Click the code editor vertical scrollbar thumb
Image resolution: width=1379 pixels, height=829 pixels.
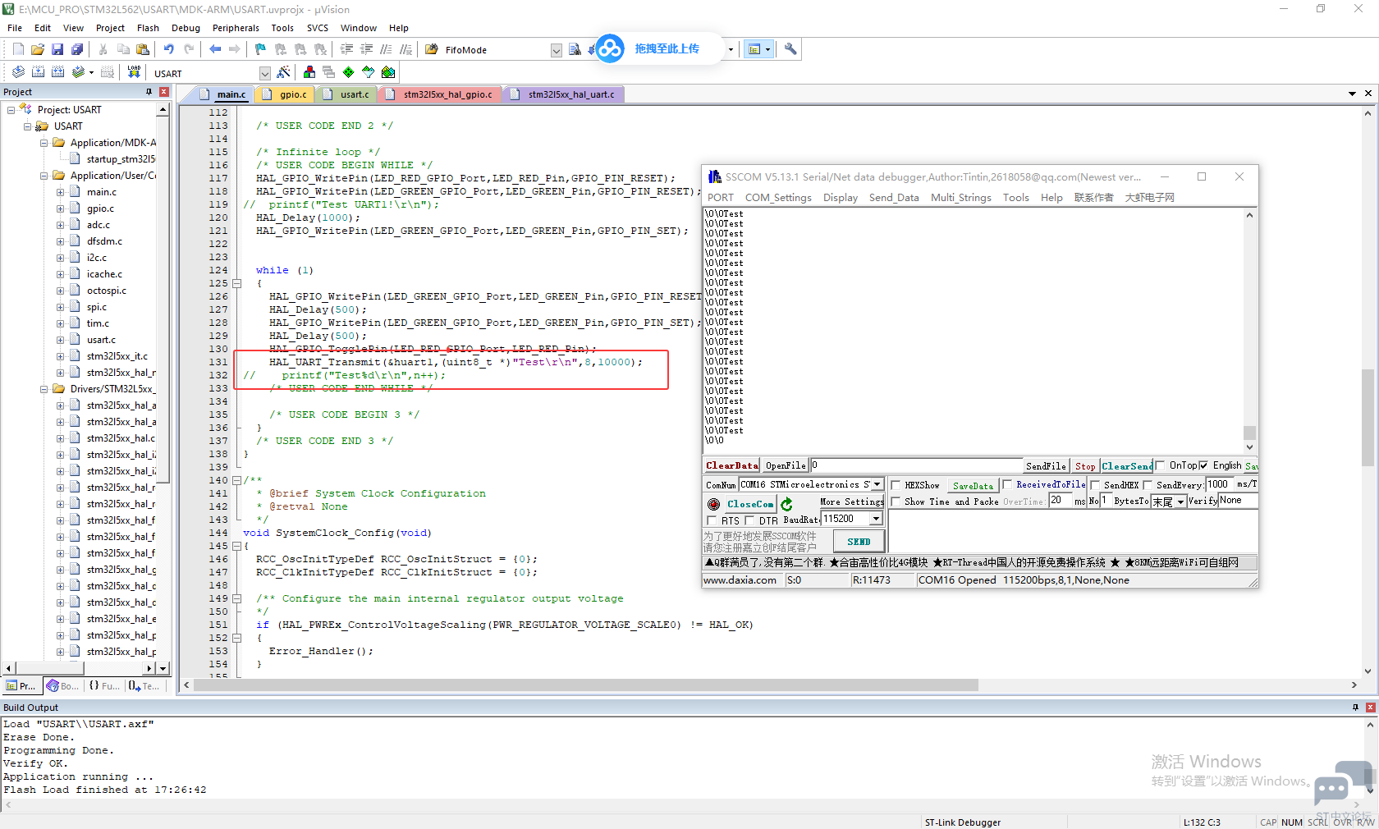[x=1368, y=418]
